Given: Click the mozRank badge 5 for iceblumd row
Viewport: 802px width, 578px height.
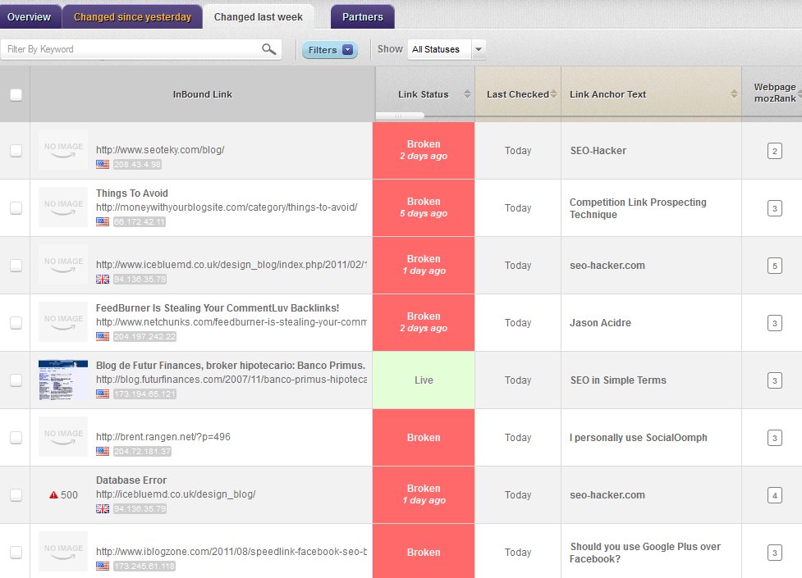Looking at the screenshot, I should (x=774, y=266).
